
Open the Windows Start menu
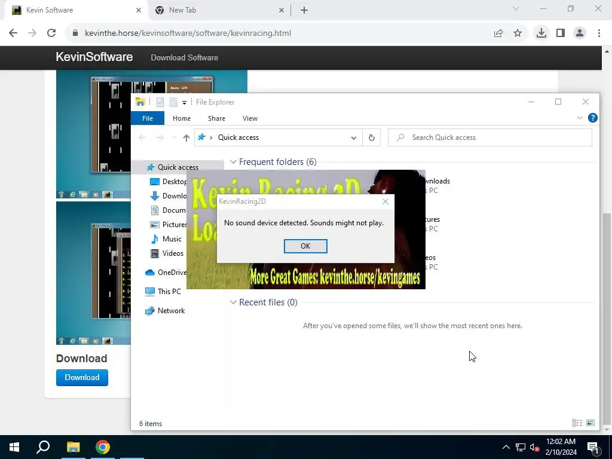click(14, 447)
